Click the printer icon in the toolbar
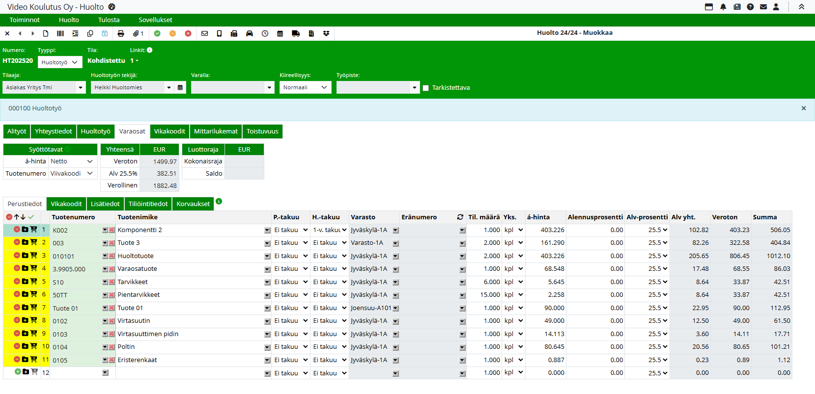The image size is (815, 394). pyautogui.click(x=121, y=33)
